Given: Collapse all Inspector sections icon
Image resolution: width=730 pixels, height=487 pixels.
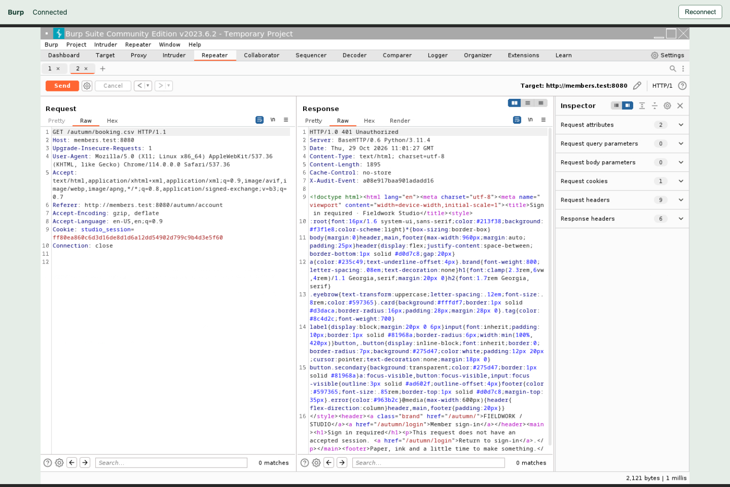Looking at the screenshot, I should [x=655, y=106].
